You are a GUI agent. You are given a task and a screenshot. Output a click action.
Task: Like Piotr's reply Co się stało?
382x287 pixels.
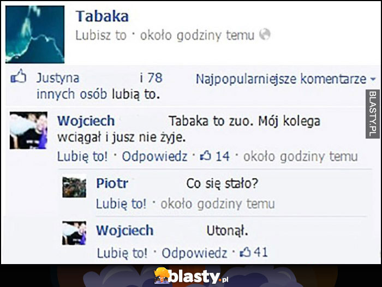(x=121, y=204)
